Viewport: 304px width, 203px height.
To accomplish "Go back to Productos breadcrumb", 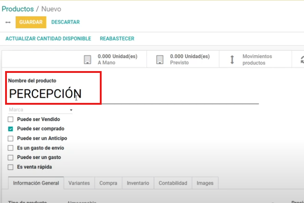I will click(x=18, y=9).
